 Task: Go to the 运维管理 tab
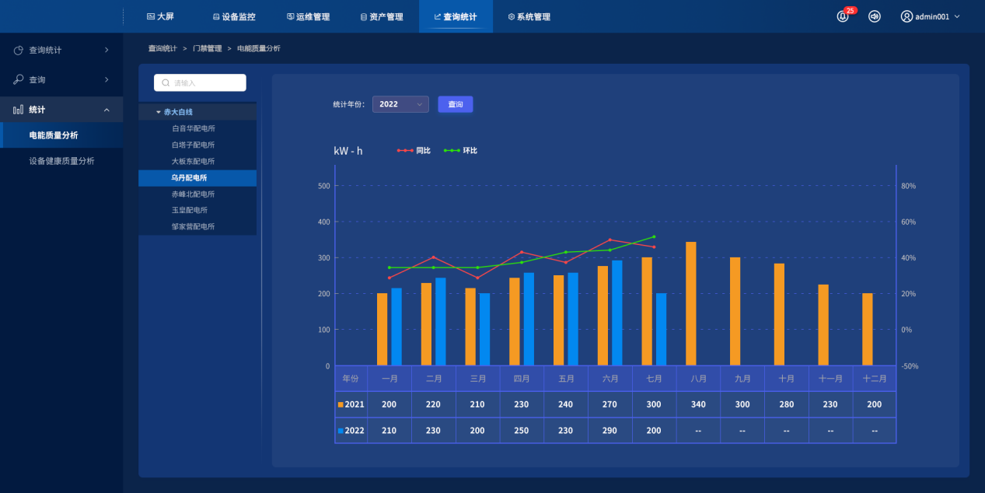click(308, 16)
